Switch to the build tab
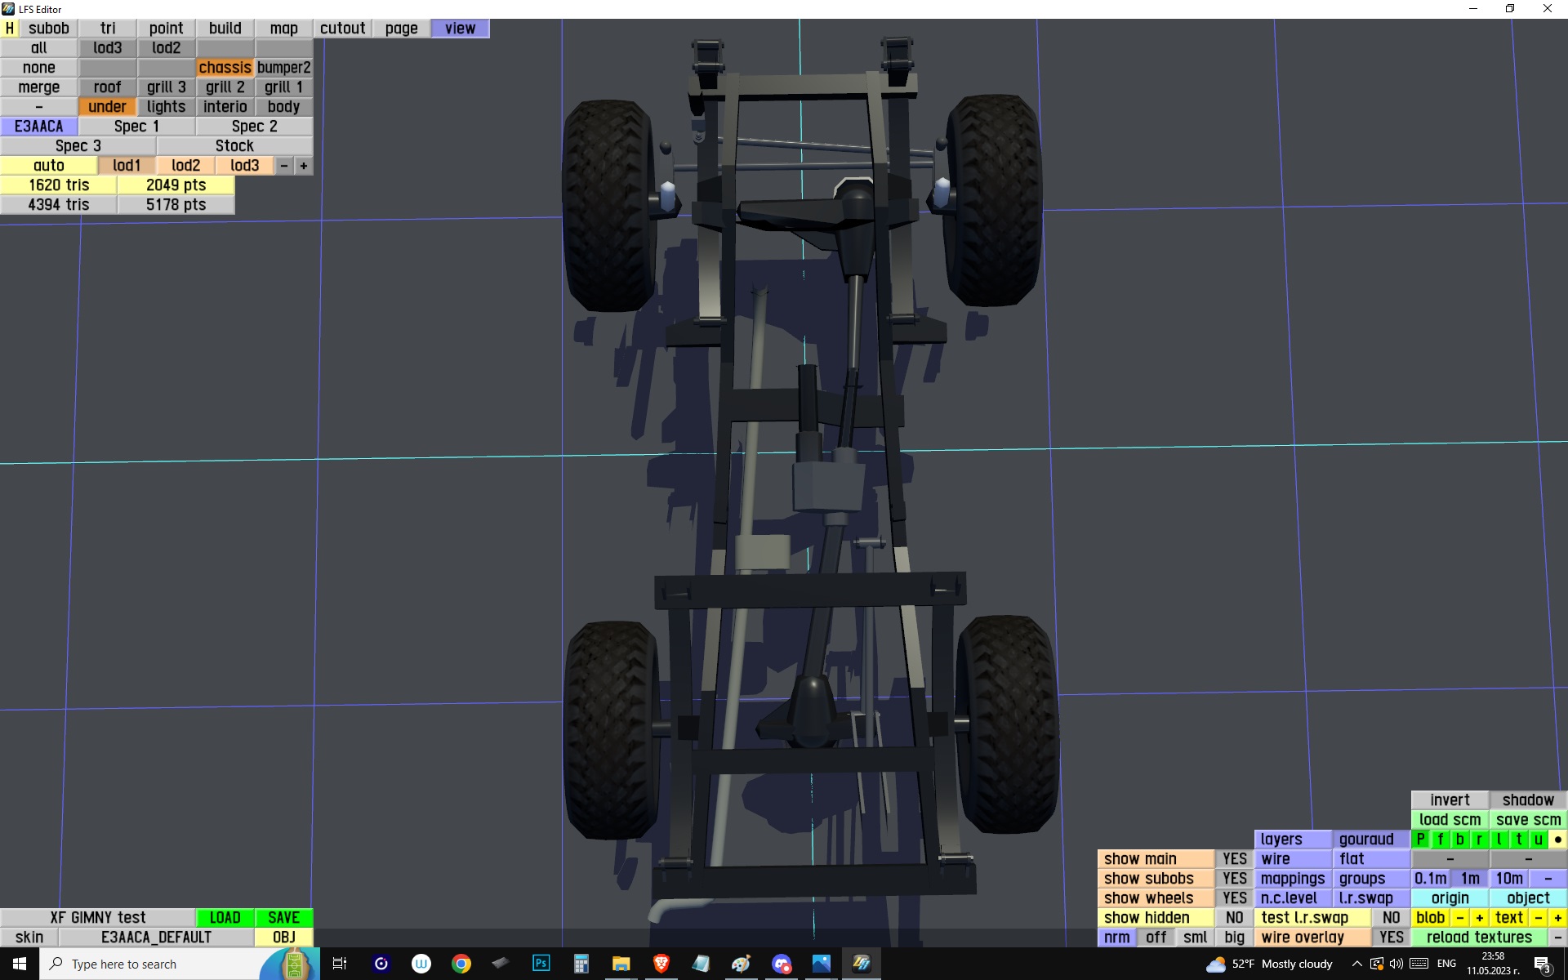 pyautogui.click(x=225, y=28)
